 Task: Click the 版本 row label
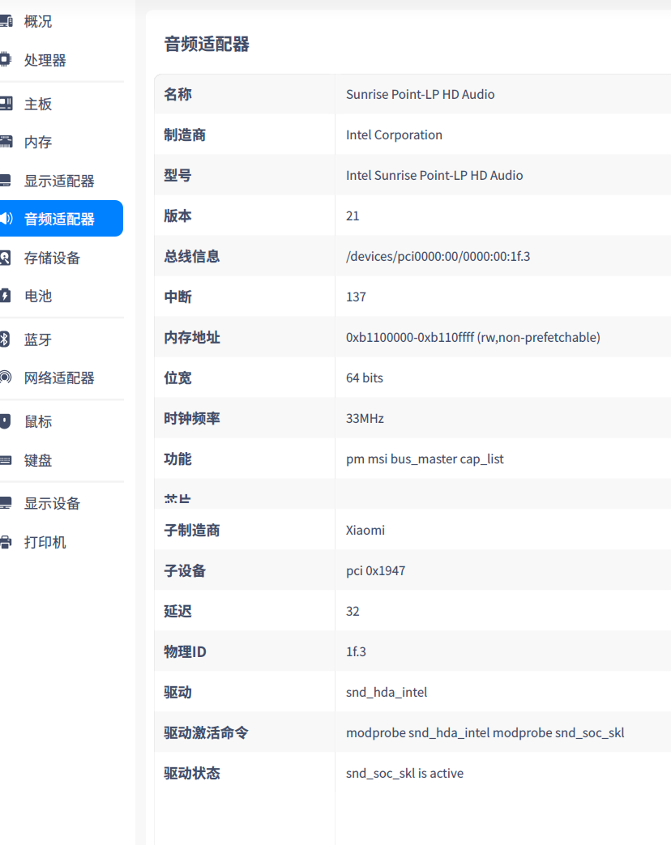click(x=177, y=216)
